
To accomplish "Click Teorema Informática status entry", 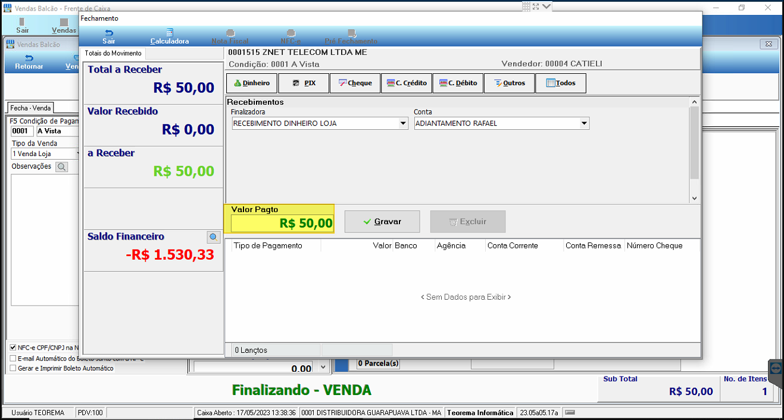I will [480, 412].
